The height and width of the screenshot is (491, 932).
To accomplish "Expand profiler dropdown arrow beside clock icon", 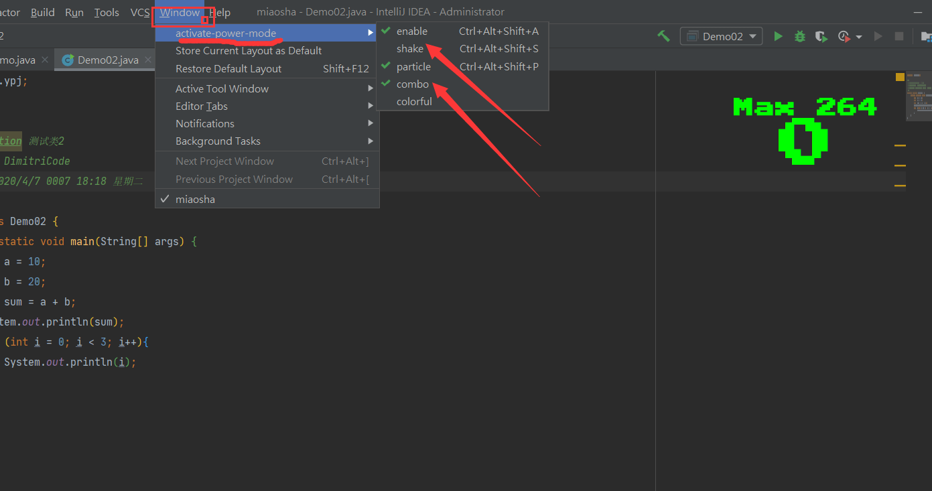I will 858,37.
